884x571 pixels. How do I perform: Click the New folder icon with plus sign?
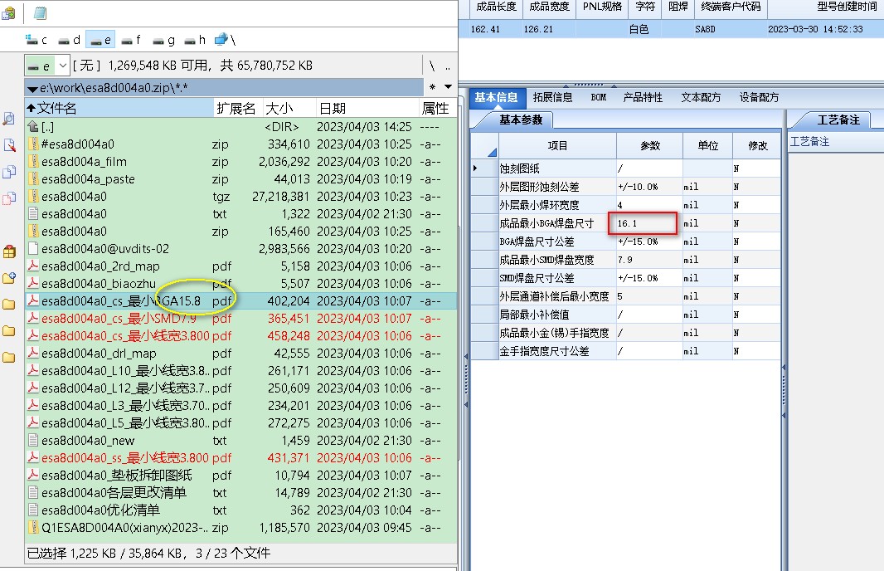(x=9, y=277)
